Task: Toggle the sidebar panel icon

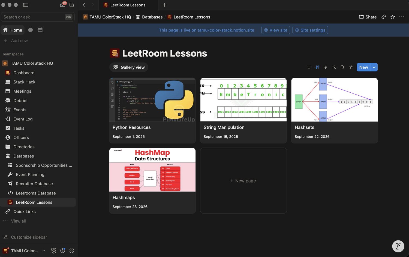Action: point(26,5)
